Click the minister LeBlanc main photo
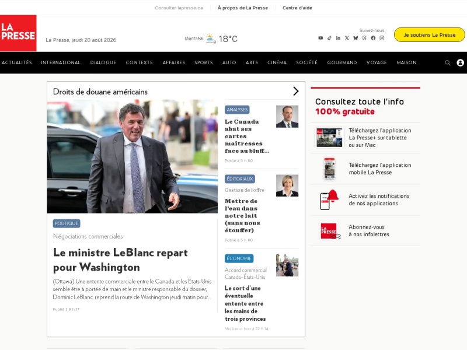 click(133, 156)
